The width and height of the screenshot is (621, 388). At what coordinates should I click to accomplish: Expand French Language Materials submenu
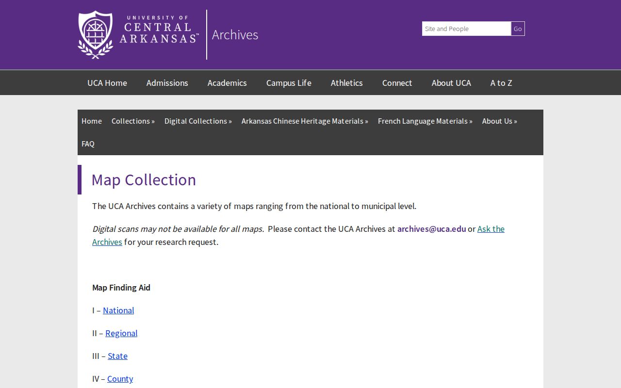[x=425, y=121]
